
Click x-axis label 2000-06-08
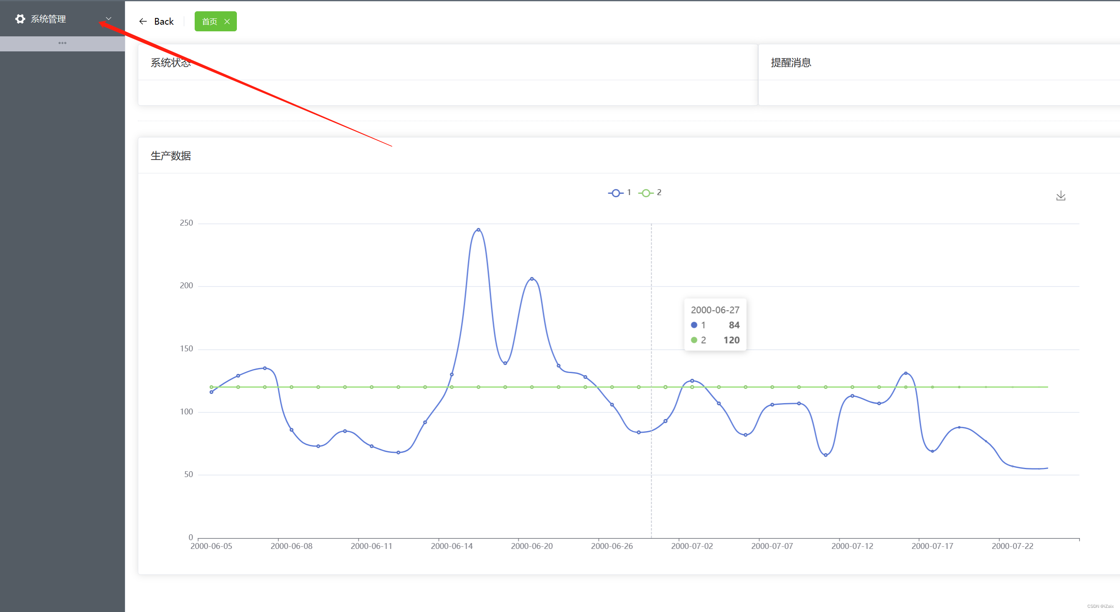coord(291,546)
